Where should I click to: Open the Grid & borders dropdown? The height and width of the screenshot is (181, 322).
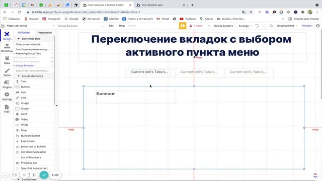[x=225, y=26]
